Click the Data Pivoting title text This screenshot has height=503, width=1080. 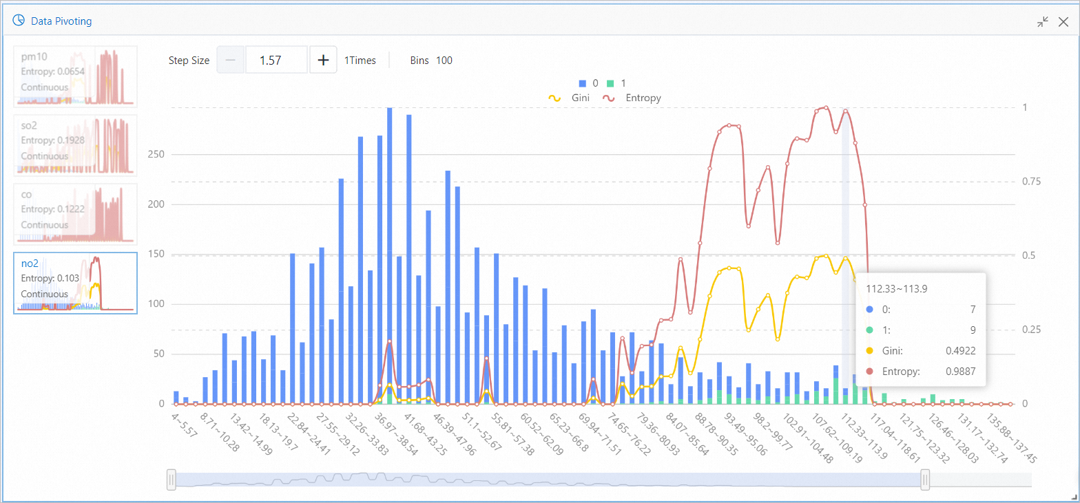click(61, 21)
